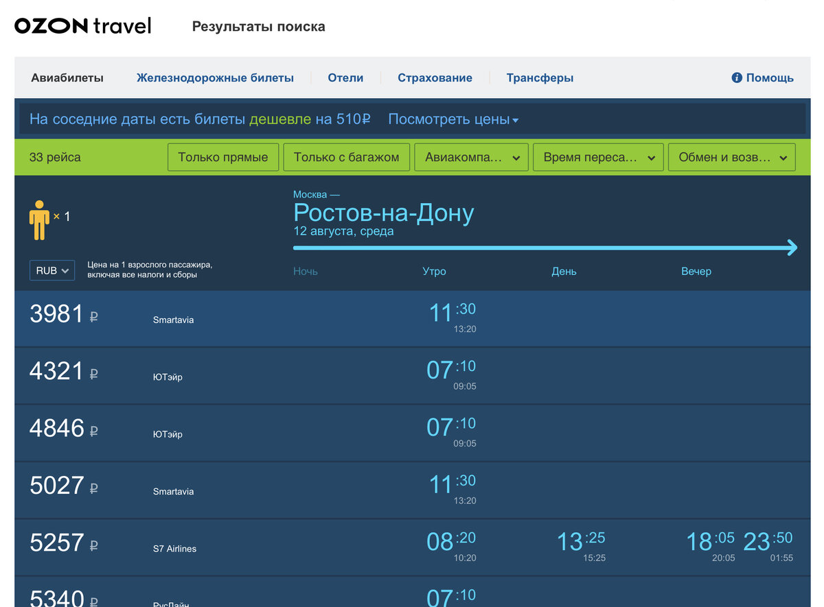Click the Помощь info icon
824x607 pixels.
pos(737,78)
